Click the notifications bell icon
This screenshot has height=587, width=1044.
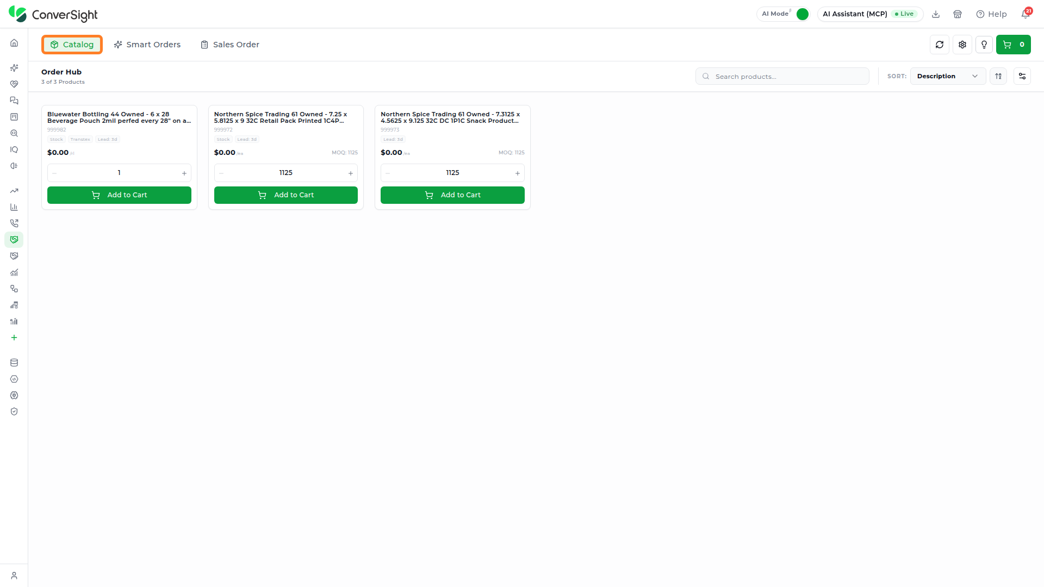[x=1026, y=14]
